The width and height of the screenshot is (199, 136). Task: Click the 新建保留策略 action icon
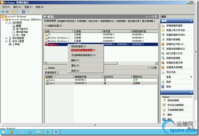[163, 58]
